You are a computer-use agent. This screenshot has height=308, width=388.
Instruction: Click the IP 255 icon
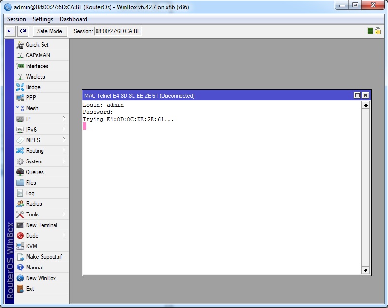(20, 119)
